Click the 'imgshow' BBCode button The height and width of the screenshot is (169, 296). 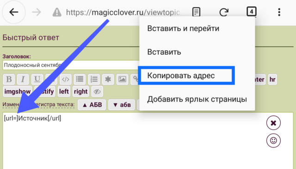click(18, 92)
